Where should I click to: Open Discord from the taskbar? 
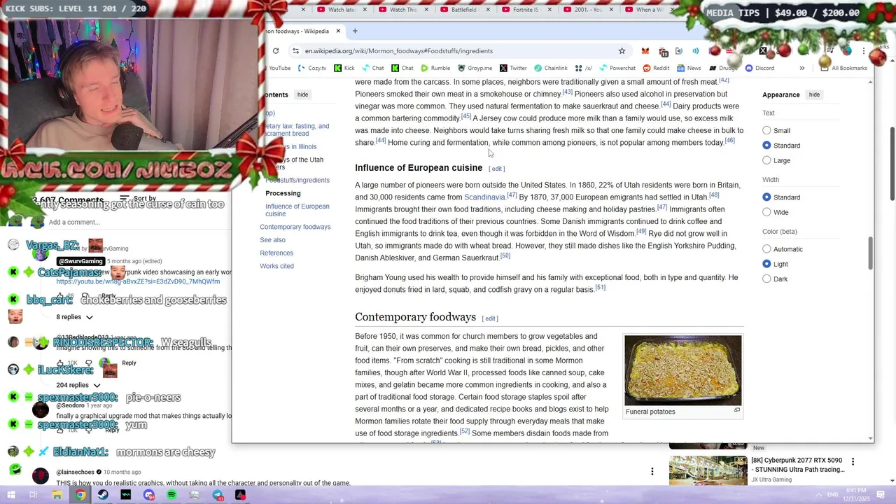pos(149,495)
